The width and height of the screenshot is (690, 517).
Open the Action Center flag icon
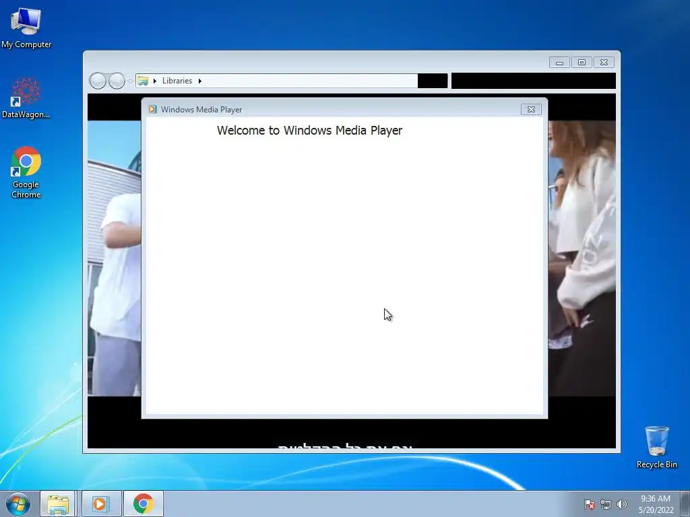[x=589, y=504]
